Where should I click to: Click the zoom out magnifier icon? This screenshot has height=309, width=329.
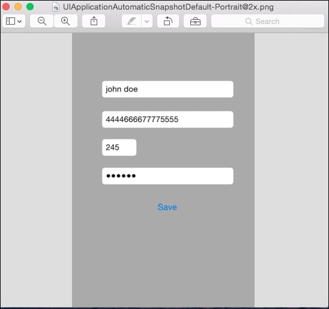point(42,21)
